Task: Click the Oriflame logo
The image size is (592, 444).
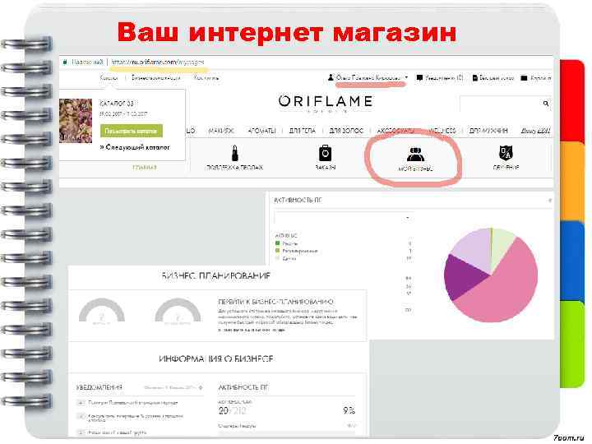Action: pos(326,101)
